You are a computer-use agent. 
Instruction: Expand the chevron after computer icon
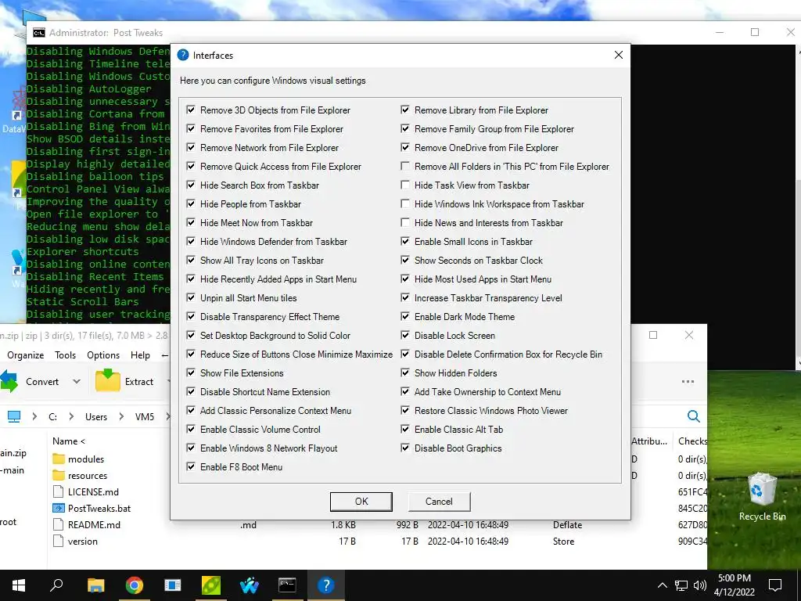point(34,416)
